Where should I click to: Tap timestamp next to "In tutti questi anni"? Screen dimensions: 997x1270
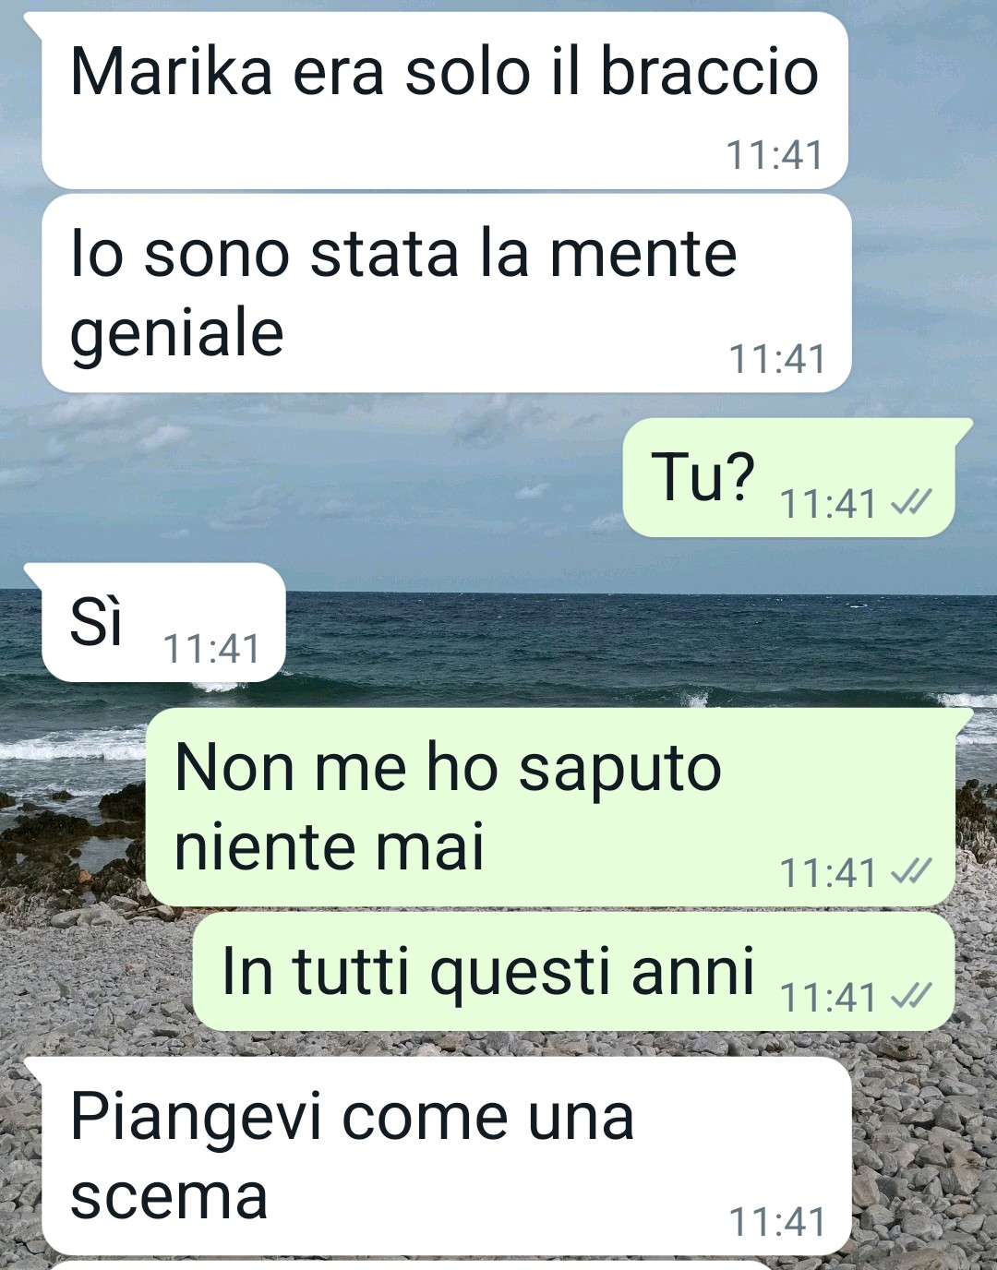click(828, 997)
